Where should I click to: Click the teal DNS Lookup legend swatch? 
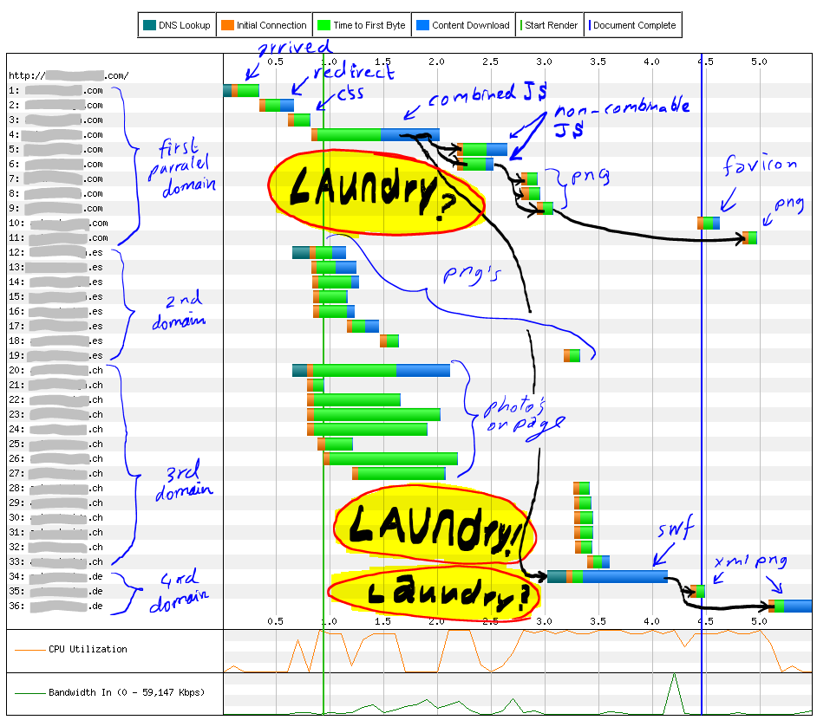pyautogui.click(x=149, y=25)
